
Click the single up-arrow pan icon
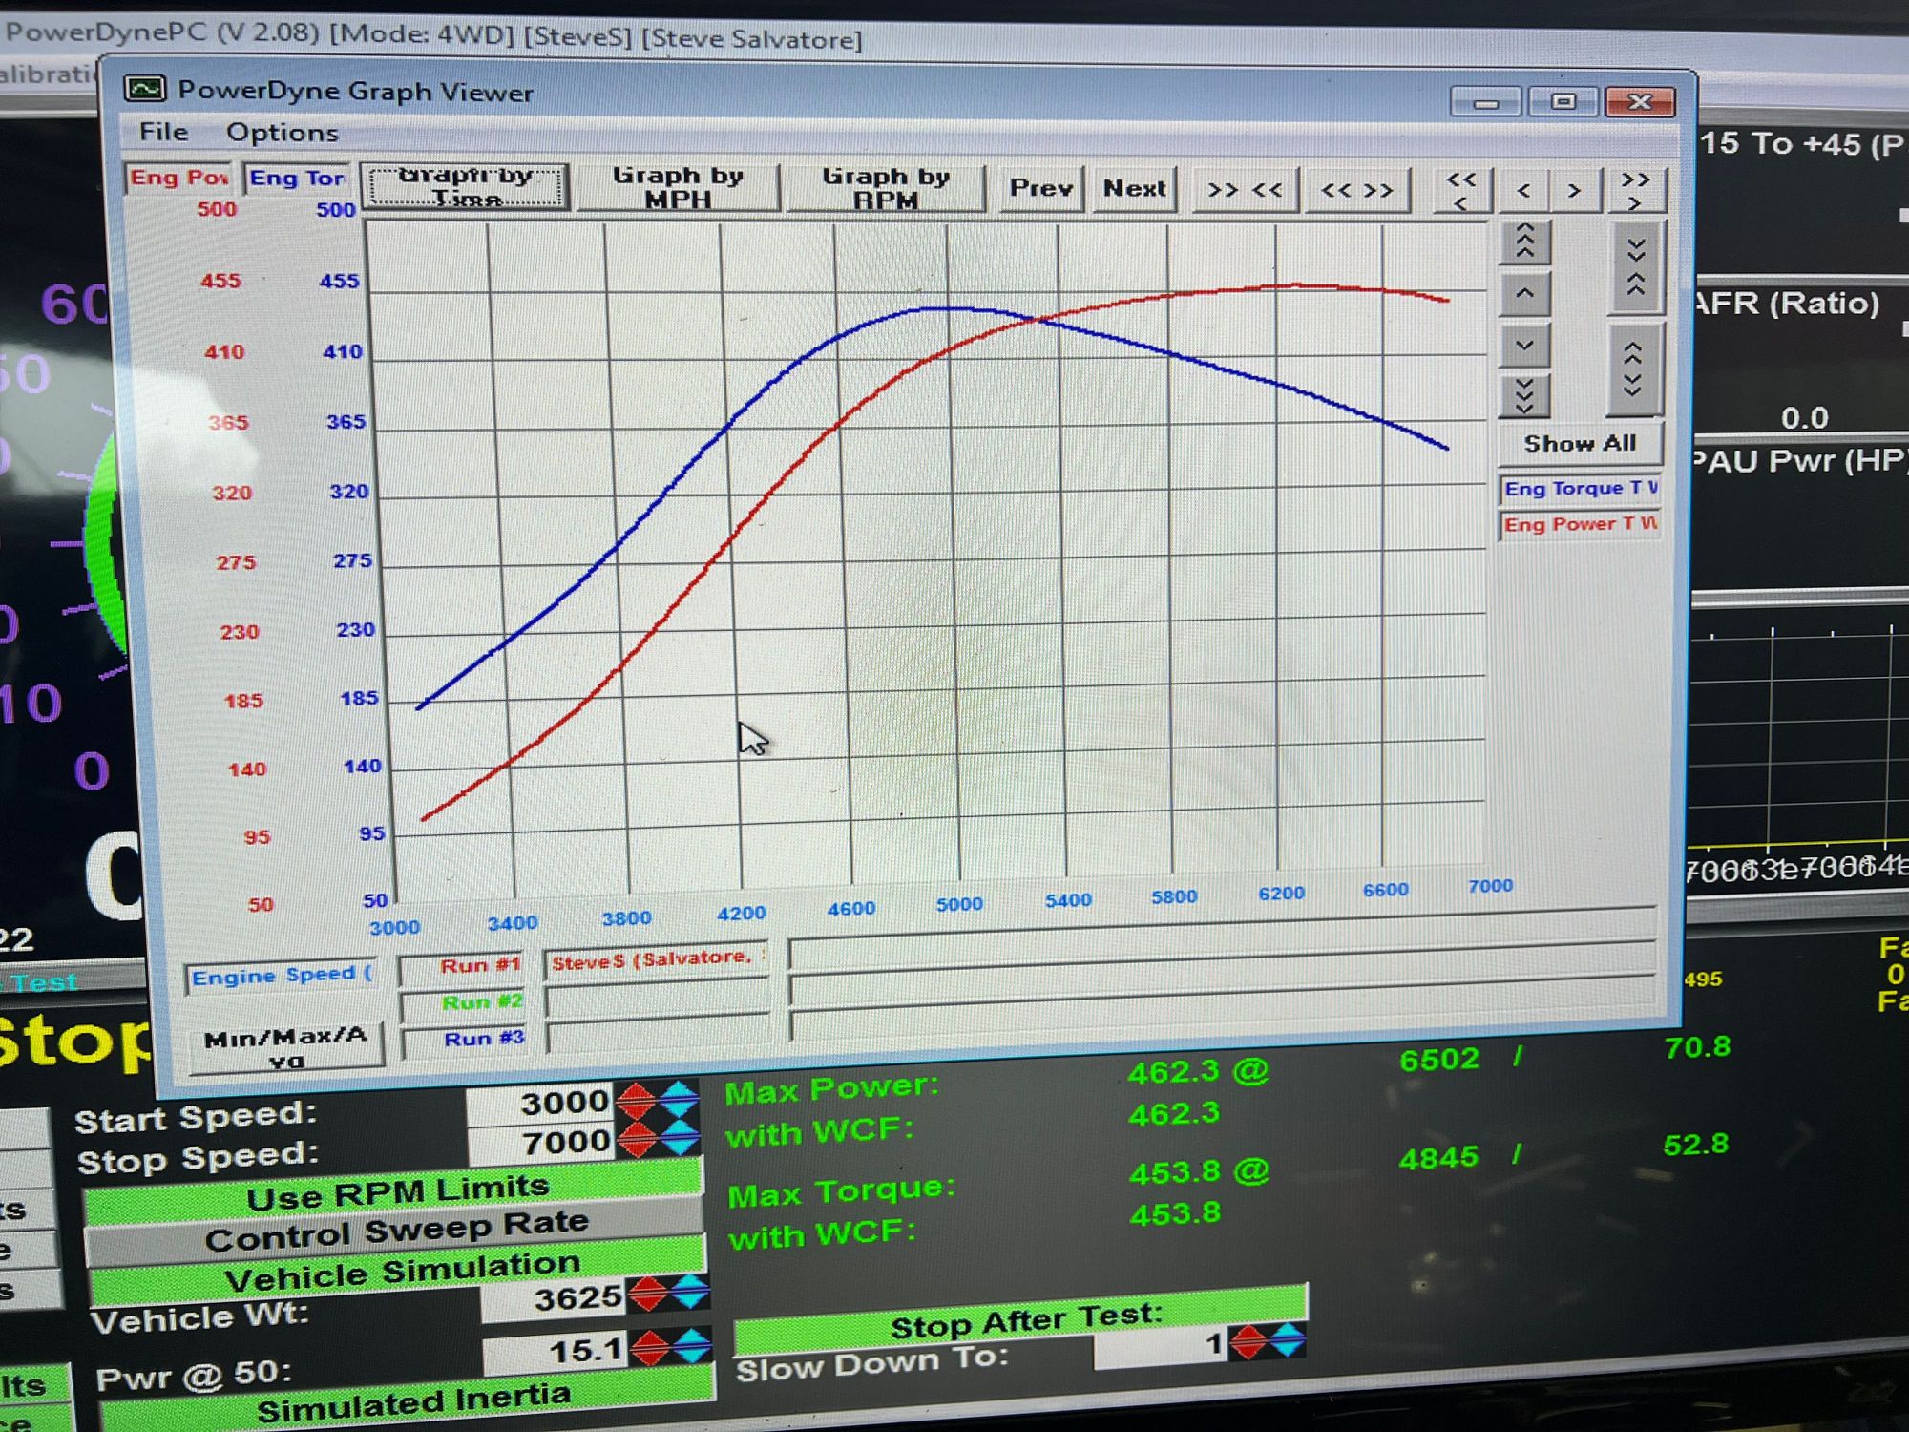(1524, 294)
